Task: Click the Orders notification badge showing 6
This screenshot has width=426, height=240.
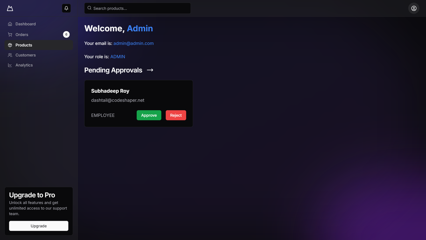Action: [66, 34]
